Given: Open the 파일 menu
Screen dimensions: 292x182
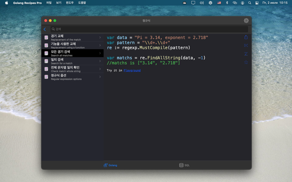Looking at the screenshot, I should pos(49,3).
